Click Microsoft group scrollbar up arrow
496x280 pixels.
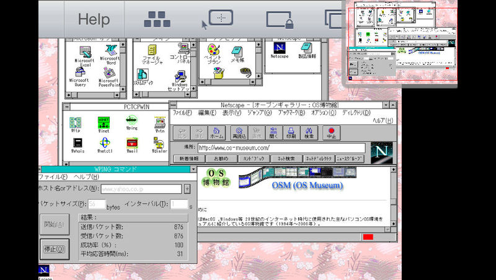click(122, 45)
